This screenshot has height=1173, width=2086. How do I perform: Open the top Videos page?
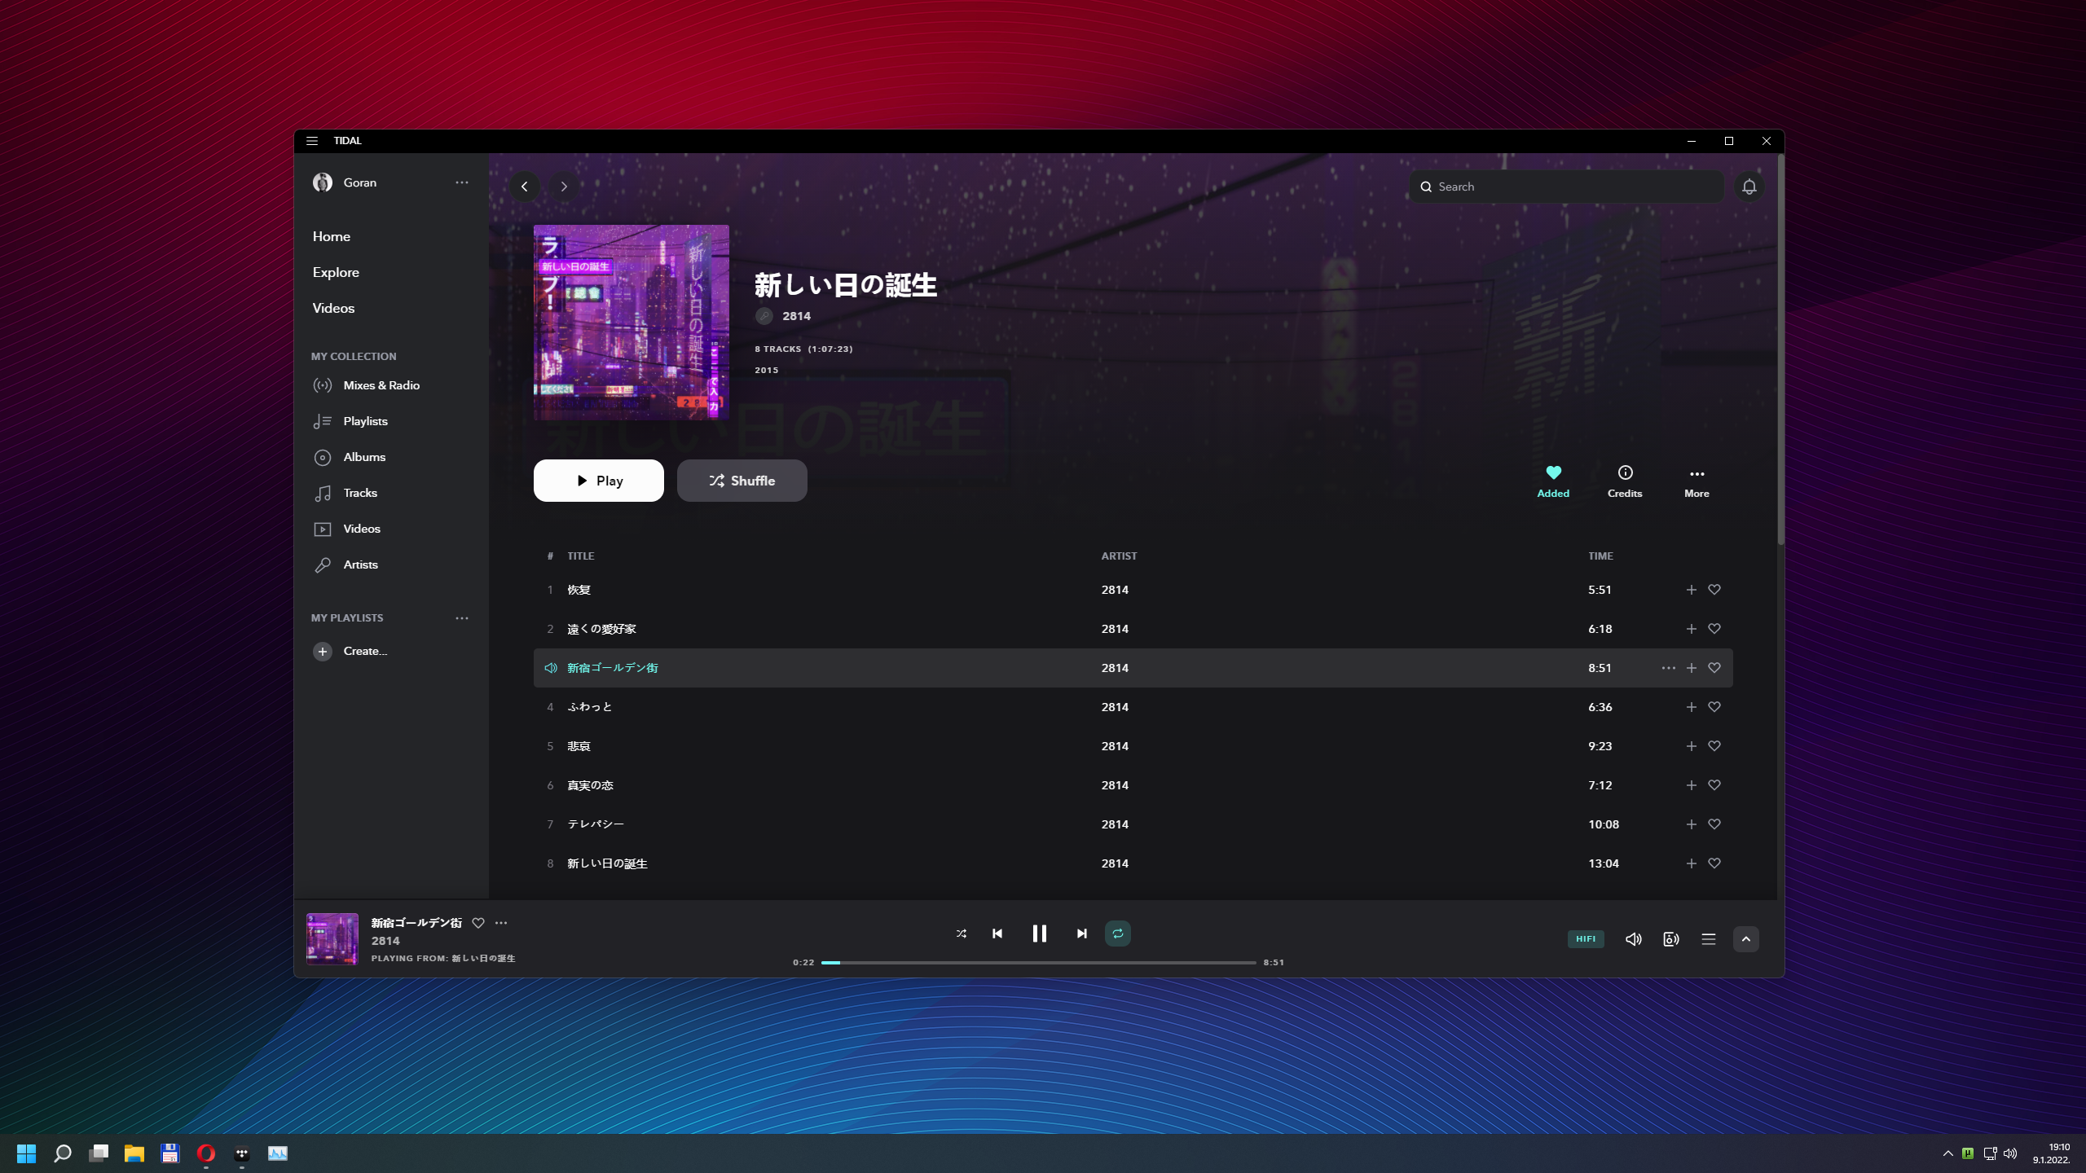[333, 308]
